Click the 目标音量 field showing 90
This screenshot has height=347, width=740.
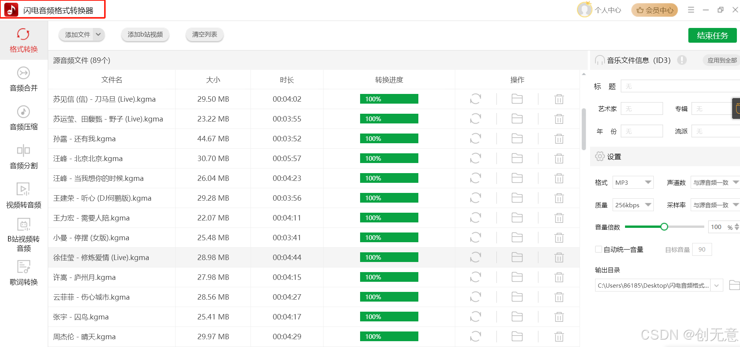[702, 250]
